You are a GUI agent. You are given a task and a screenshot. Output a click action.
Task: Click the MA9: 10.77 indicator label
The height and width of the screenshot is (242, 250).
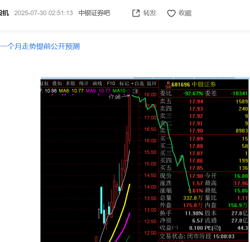98,91
